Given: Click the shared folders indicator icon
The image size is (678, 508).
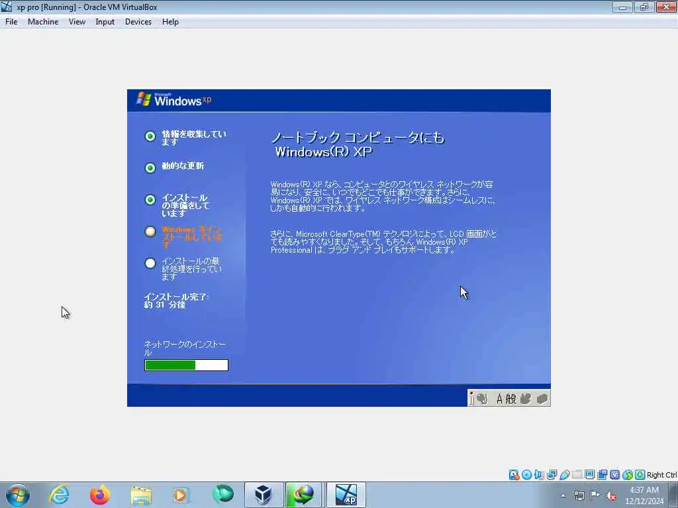Looking at the screenshot, I should point(577,475).
